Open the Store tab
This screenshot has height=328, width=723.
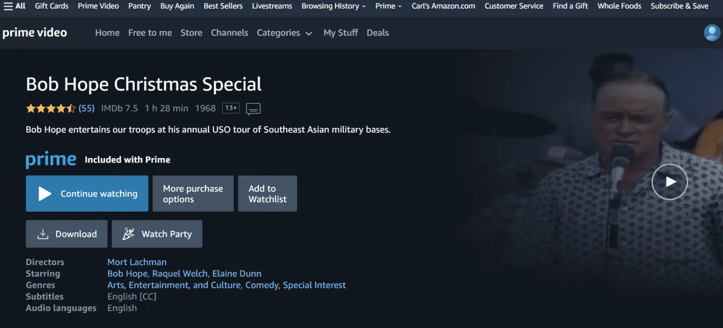pos(191,33)
